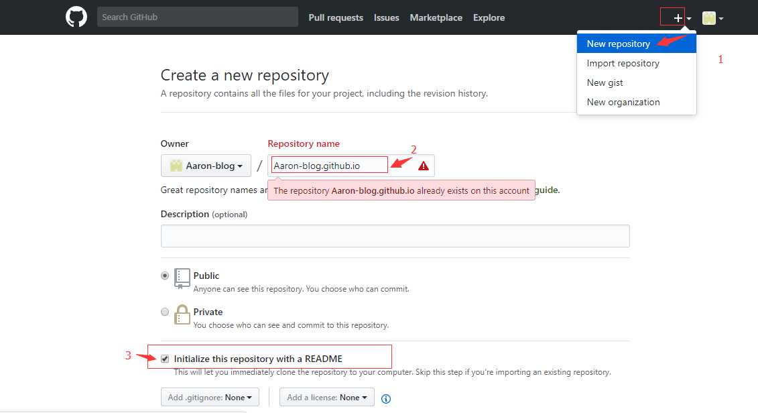Expand the Add a license dropdown
Viewport: 758px width, 413px height.
tap(327, 397)
